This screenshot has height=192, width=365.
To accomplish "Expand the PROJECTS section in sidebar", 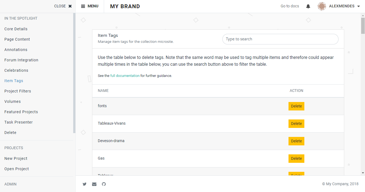I will 14,148.
